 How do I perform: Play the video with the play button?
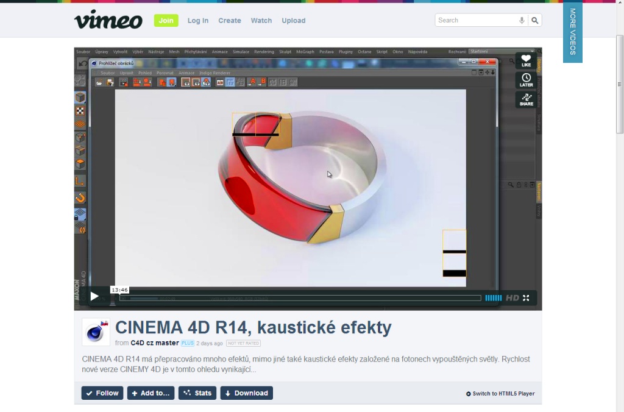(94, 296)
